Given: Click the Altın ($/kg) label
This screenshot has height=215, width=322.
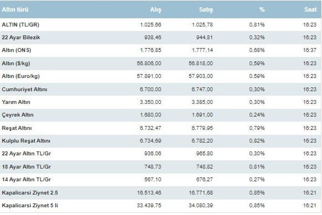Looking at the screenshot, I should coord(16,63).
